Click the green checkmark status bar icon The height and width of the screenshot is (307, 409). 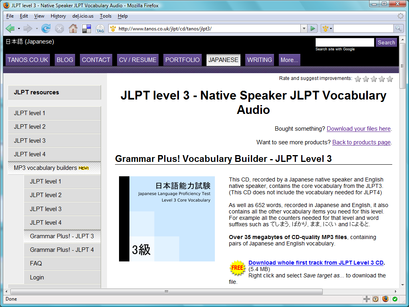click(x=395, y=299)
